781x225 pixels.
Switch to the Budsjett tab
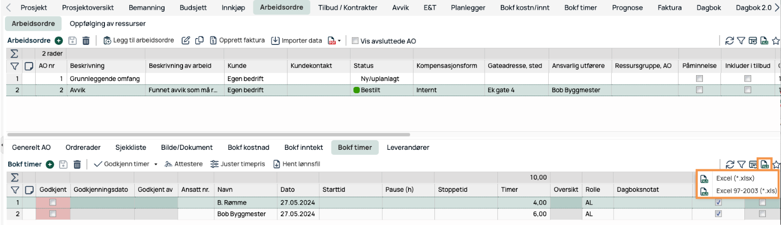pyautogui.click(x=193, y=8)
